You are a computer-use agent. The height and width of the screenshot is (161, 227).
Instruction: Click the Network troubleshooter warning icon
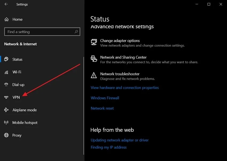click(x=94, y=75)
